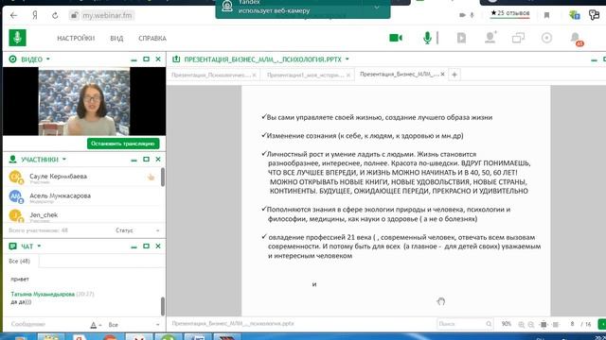Click the chat messages scrollbar
The width and height of the screenshot is (606, 340).
pos(163,306)
